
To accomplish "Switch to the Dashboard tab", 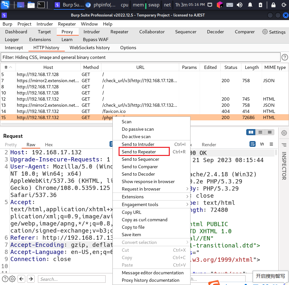I will click(16, 32).
